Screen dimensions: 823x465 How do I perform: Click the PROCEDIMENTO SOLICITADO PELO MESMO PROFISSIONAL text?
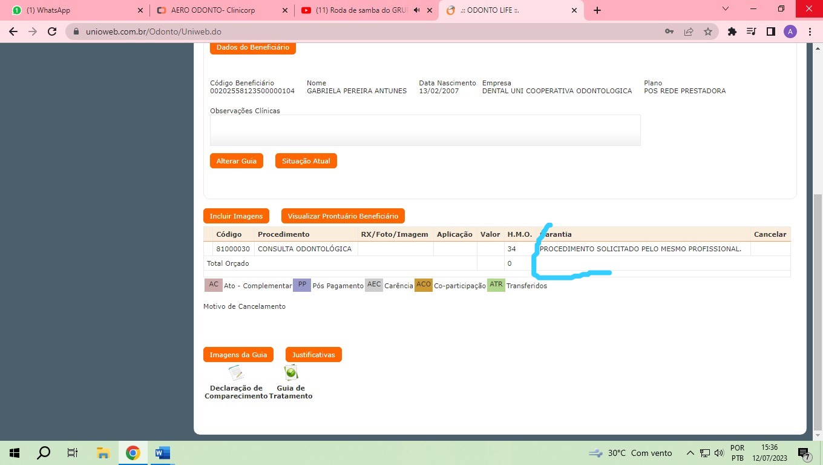coord(640,249)
